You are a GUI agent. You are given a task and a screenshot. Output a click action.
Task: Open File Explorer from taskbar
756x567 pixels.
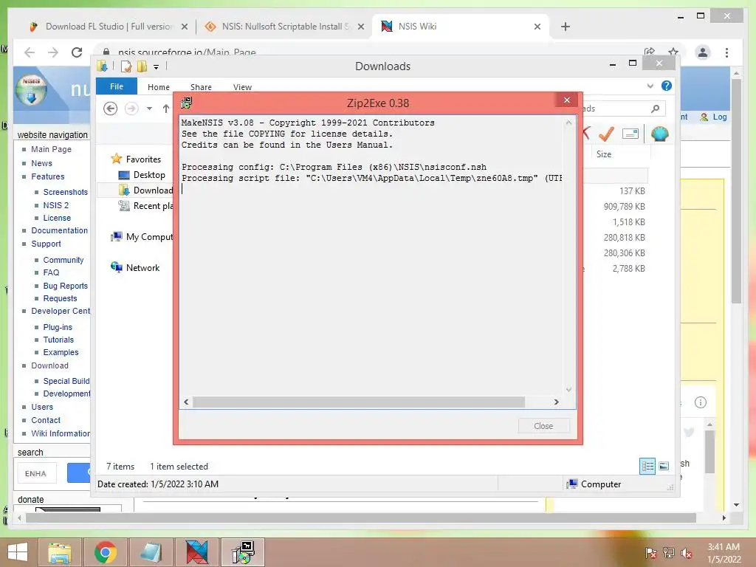[60, 552]
